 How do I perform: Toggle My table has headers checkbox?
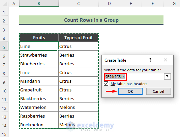pyautogui.click(x=106, y=84)
